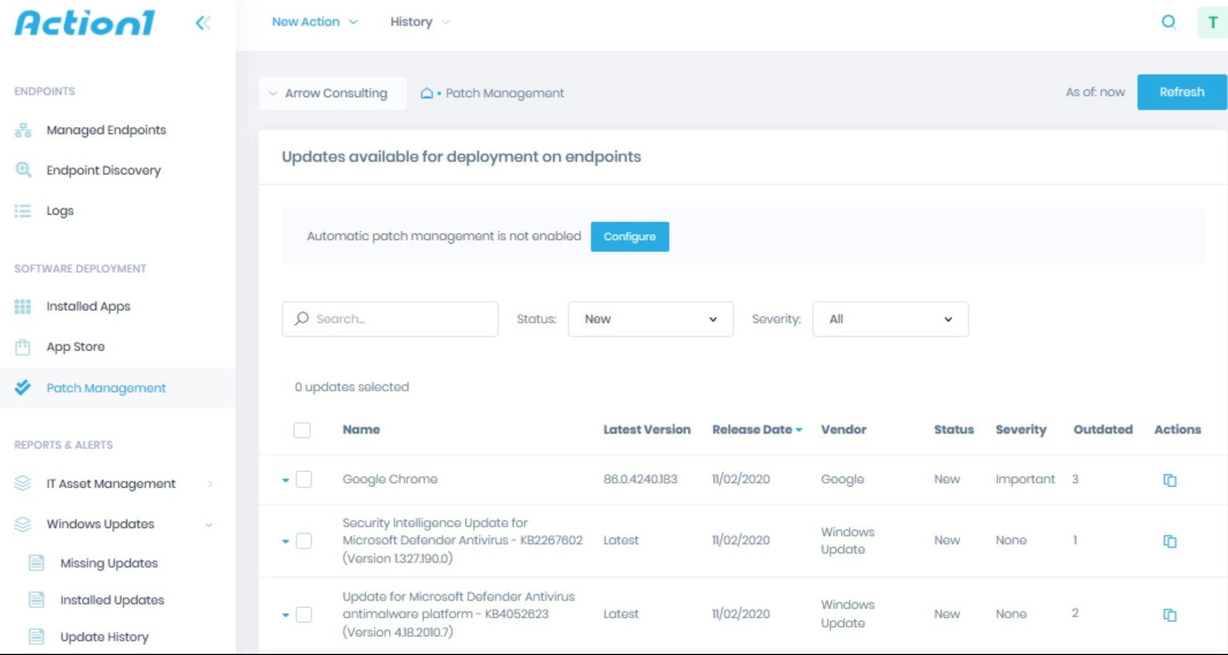Click the Installed Apps grid icon

click(x=22, y=306)
